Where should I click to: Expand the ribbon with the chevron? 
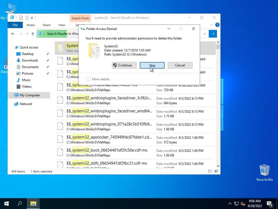tap(211, 25)
